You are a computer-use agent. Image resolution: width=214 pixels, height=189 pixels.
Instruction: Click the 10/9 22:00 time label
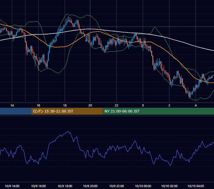click(116, 186)
